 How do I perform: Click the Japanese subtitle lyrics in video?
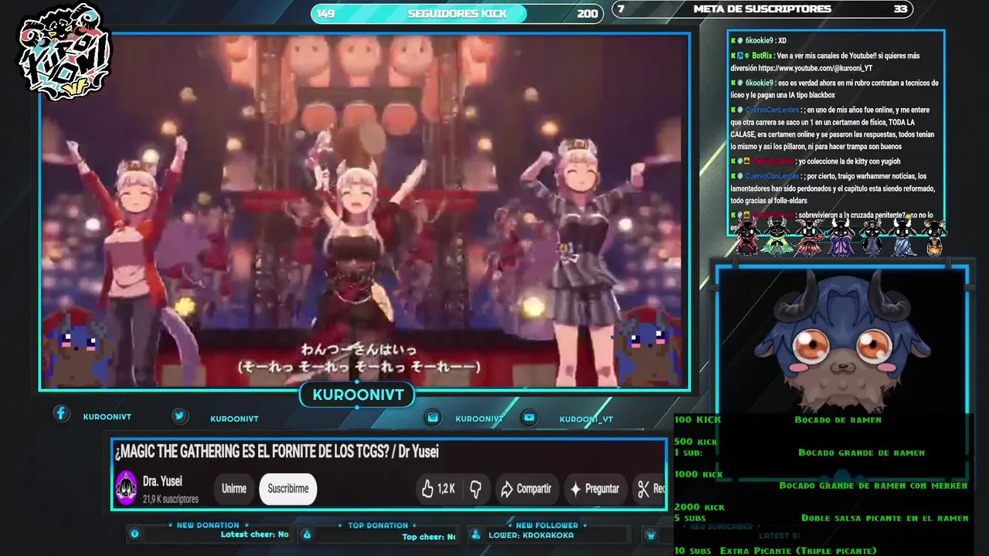tap(359, 358)
